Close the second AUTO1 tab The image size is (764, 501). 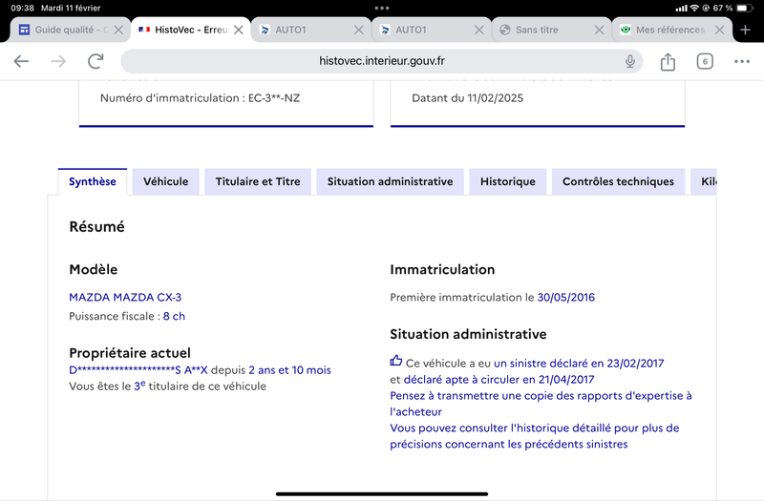(x=479, y=30)
